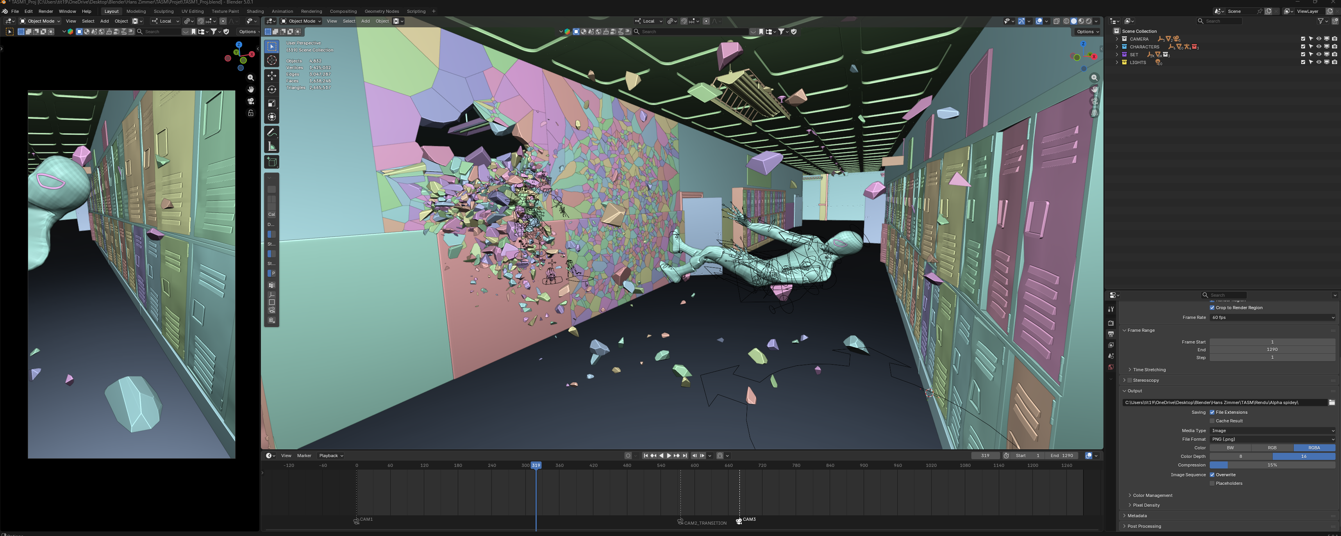Activate the Scale tool

pos(271,103)
